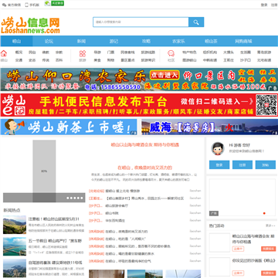Click the WeChat icon labeled 官方微信
This screenshot has width=278, height=278.
pyautogui.click(x=5, y=5)
